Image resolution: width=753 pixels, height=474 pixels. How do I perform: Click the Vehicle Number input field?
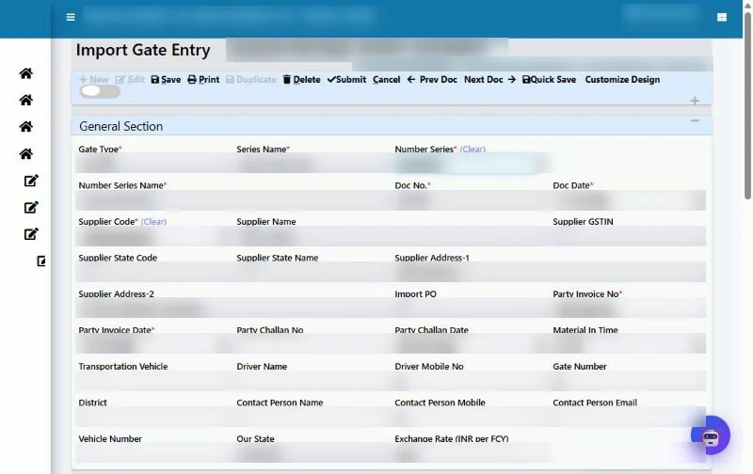coord(153,453)
